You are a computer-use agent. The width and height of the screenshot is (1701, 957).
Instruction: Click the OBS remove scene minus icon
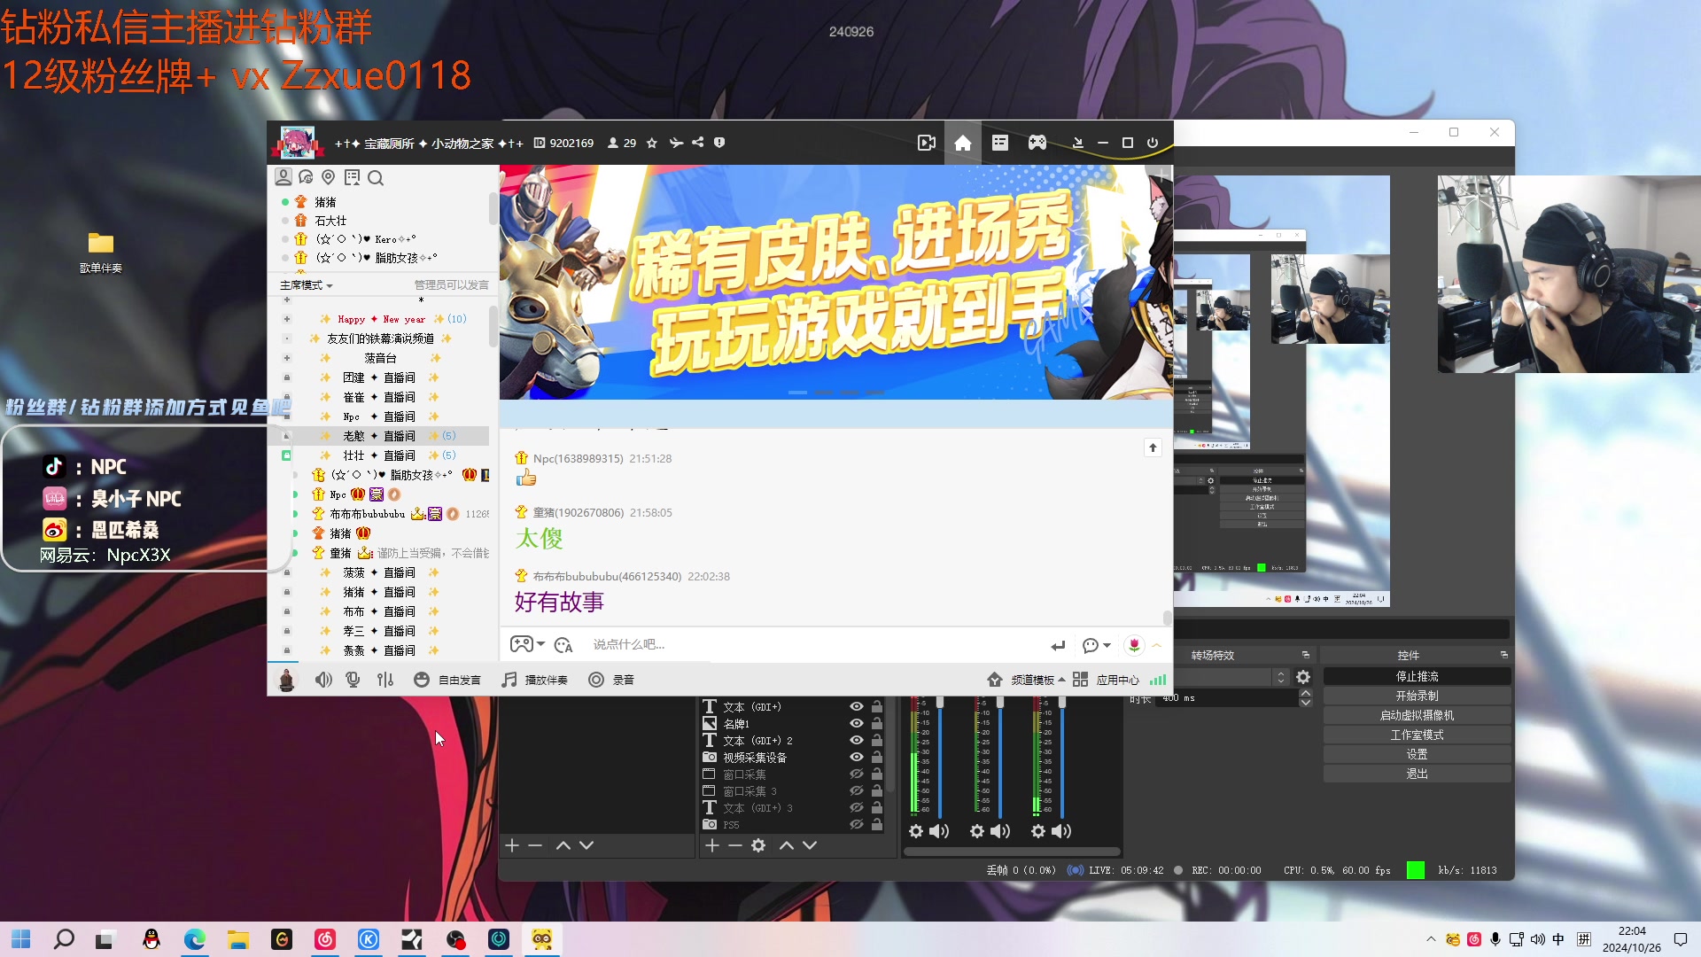click(535, 845)
